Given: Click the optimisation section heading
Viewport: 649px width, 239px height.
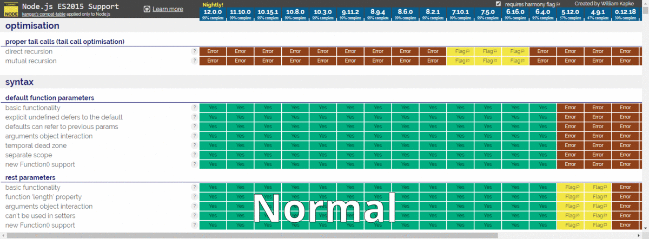Looking at the screenshot, I should click(x=32, y=25).
